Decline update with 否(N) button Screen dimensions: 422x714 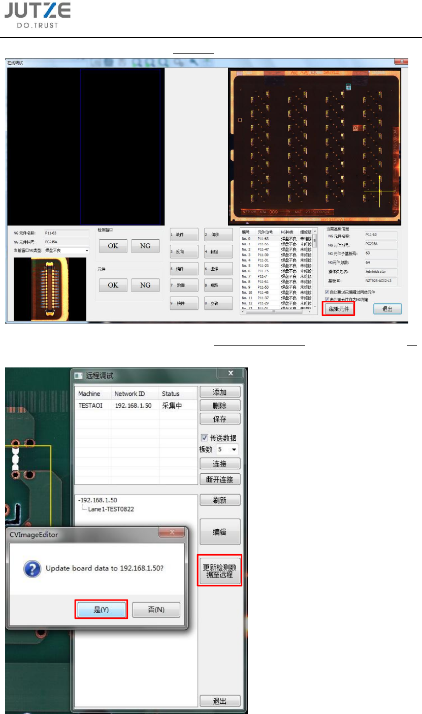click(156, 610)
